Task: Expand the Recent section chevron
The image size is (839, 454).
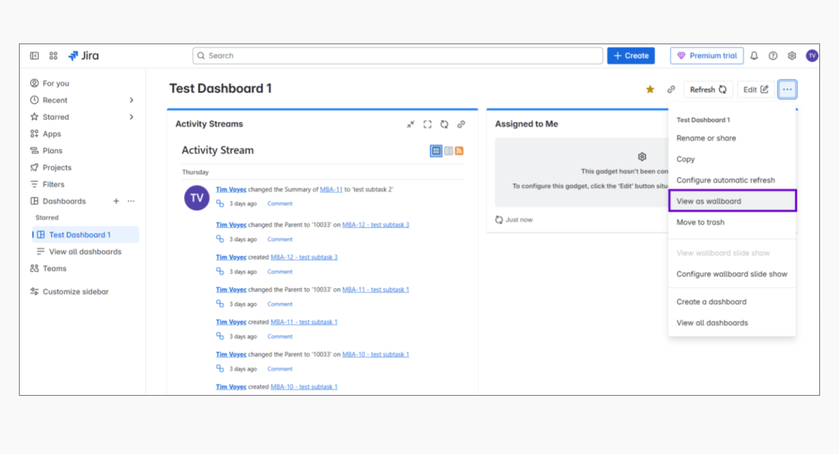Action: pos(131,100)
